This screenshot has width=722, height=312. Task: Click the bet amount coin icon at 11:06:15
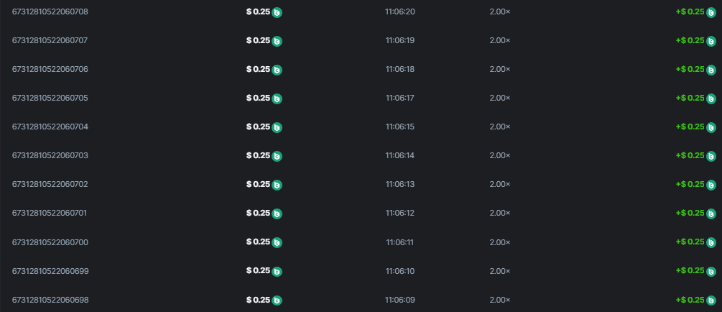pyautogui.click(x=277, y=127)
